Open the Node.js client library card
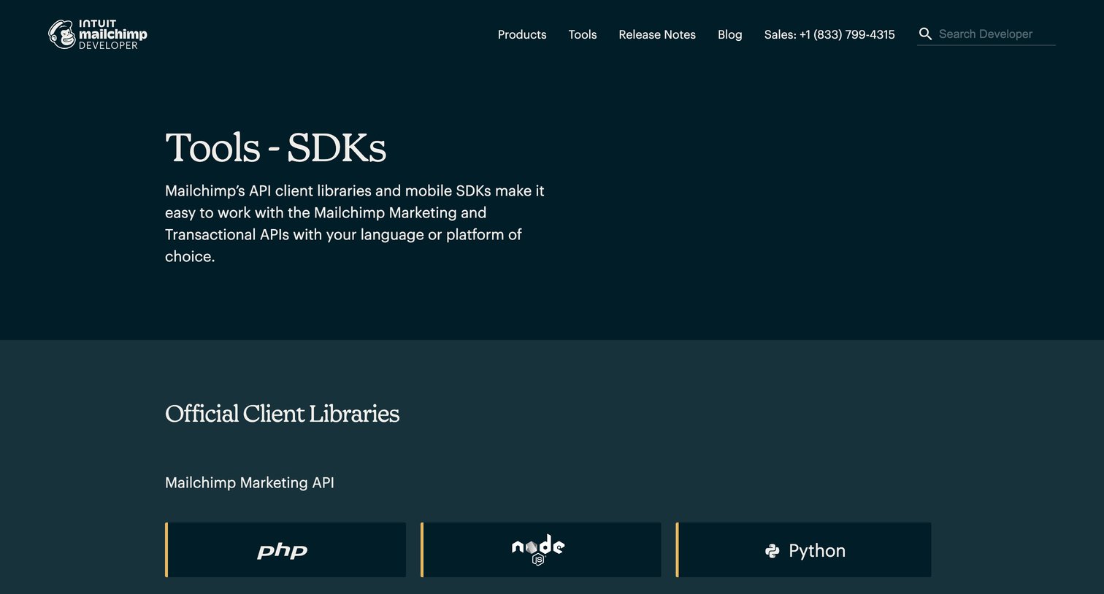The width and height of the screenshot is (1104, 594). [x=541, y=549]
